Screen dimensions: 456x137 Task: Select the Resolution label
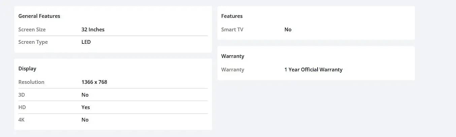(31, 82)
